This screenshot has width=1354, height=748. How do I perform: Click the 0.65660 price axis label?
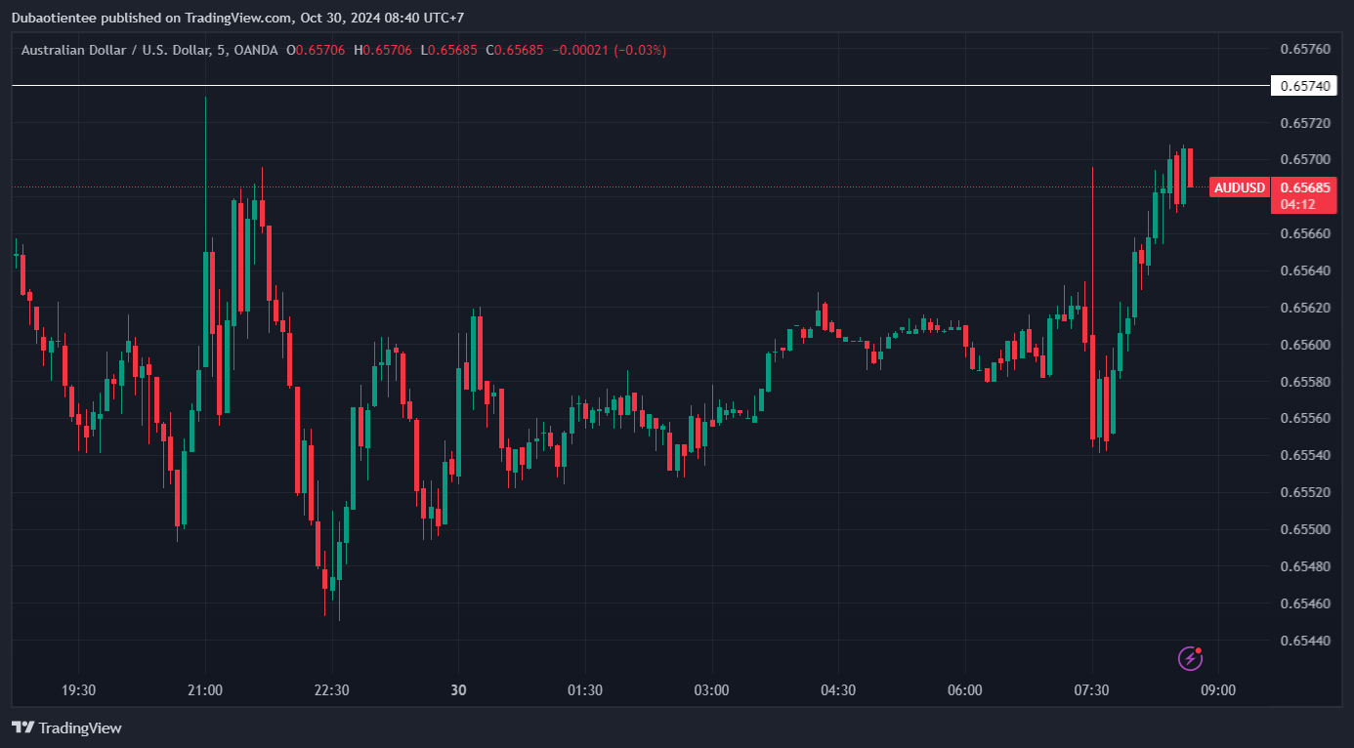[1304, 233]
